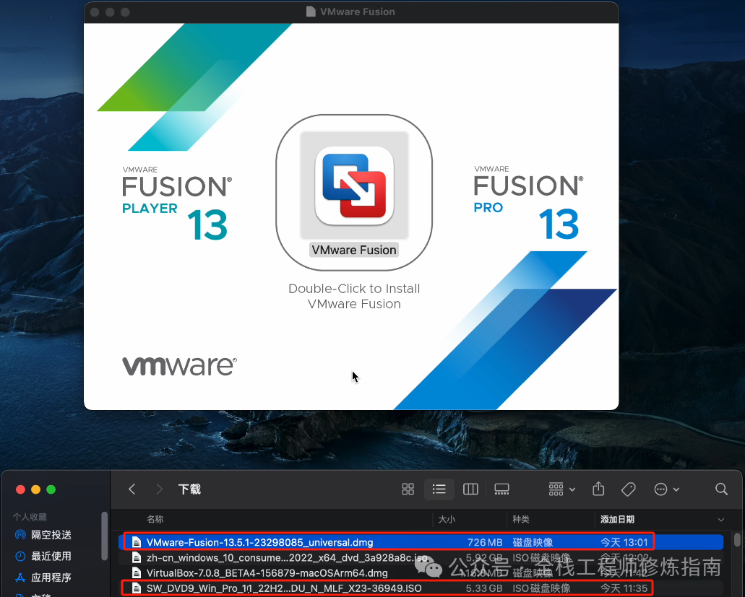Sort by the 名称 column header

coord(155,519)
